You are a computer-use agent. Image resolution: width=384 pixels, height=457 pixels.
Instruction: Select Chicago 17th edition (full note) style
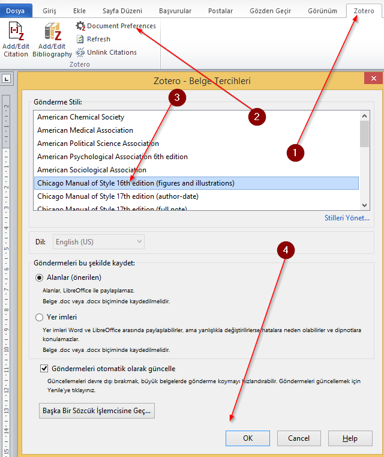point(197,207)
